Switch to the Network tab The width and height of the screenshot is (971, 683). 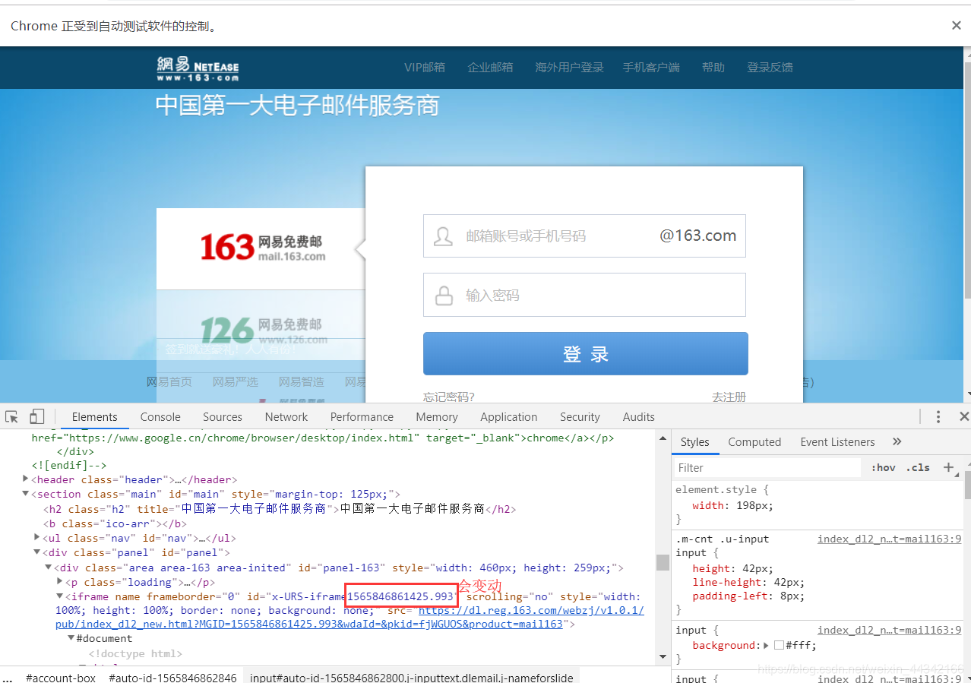tap(286, 416)
